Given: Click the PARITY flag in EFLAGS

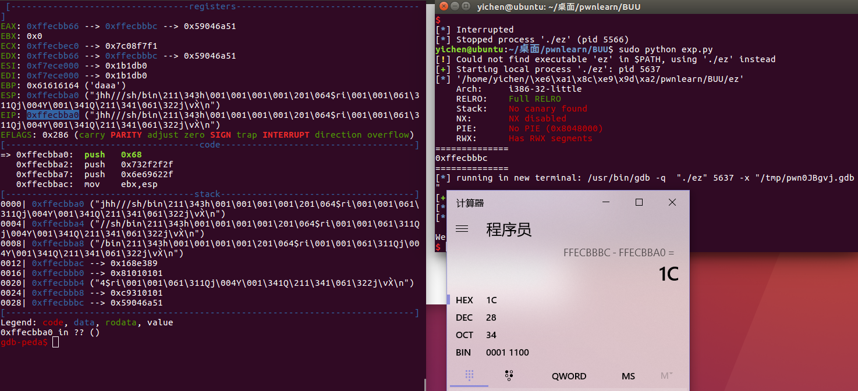Looking at the screenshot, I should [126, 135].
